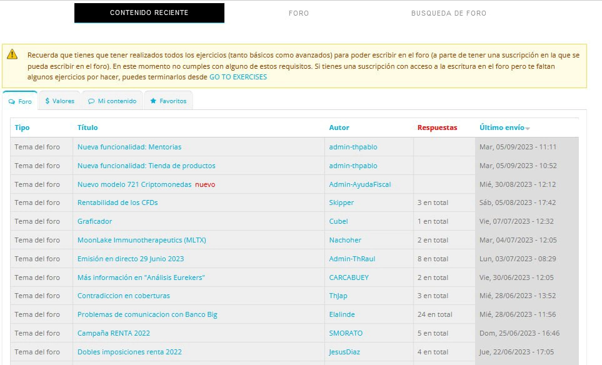The height and width of the screenshot is (365, 602).
Task: Open MoonLake Immunotherapeutics (MLTX) thread
Action: click(141, 240)
